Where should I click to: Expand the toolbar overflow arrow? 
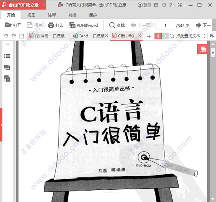tap(214, 25)
